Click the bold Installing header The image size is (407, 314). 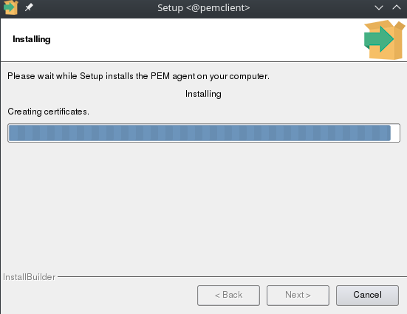click(32, 39)
